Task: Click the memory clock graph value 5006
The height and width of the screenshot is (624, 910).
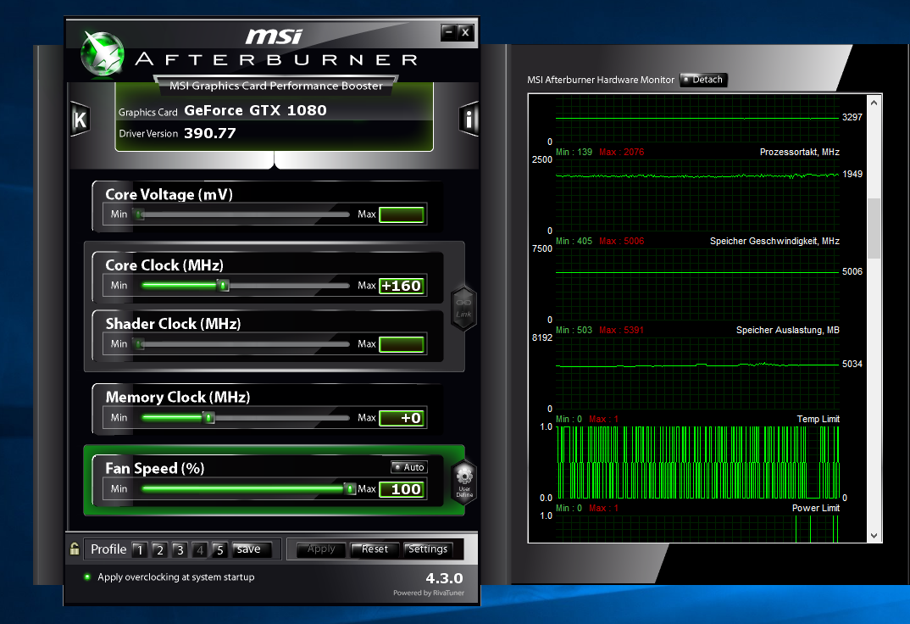Action: click(852, 271)
